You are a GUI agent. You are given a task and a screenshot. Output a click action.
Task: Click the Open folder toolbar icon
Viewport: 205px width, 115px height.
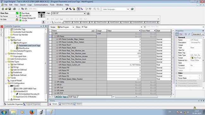[6, 9]
